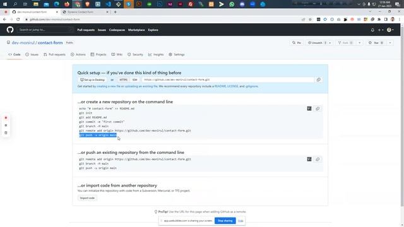Follow the .gitignore link

point(251,86)
